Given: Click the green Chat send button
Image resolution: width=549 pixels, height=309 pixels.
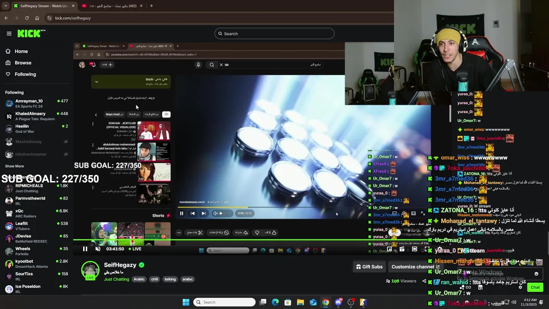Looking at the screenshot, I should (x=535, y=287).
